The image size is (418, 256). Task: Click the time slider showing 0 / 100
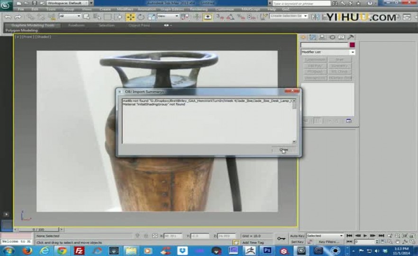click(38, 229)
